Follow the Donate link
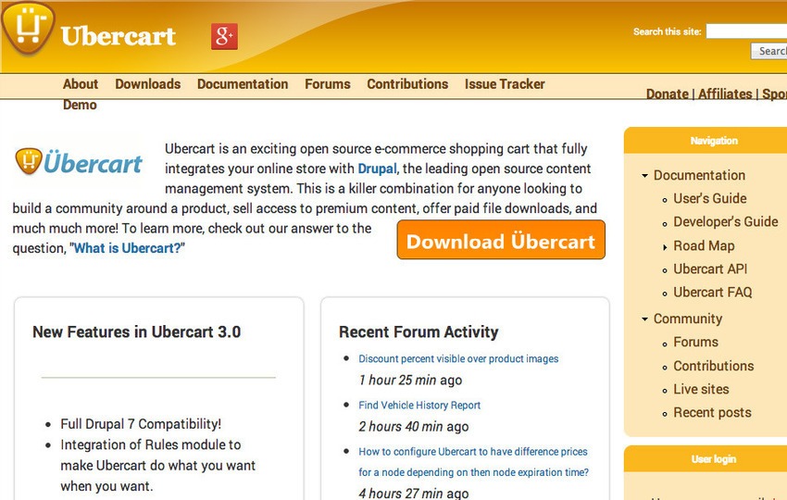Screen dimensions: 787x500 (x=667, y=94)
